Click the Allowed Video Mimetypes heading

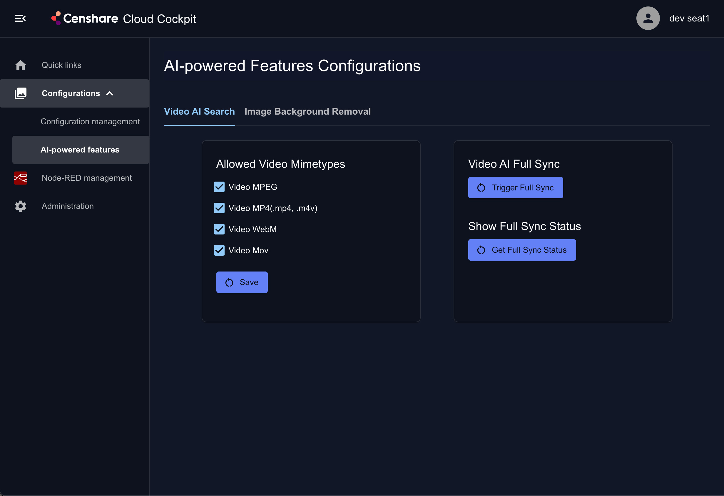point(280,164)
